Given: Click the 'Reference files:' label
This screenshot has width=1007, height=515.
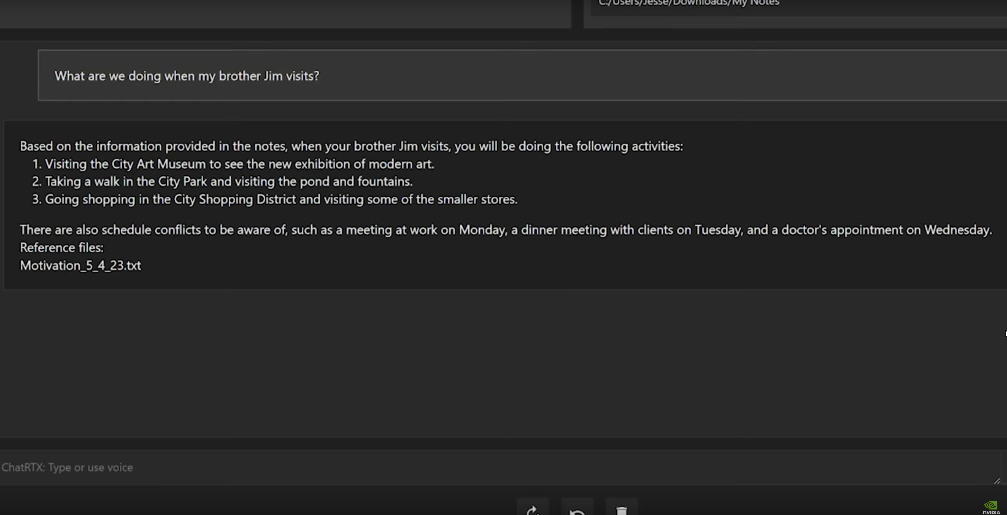Looking at the screenshot, I should (62, 247).
